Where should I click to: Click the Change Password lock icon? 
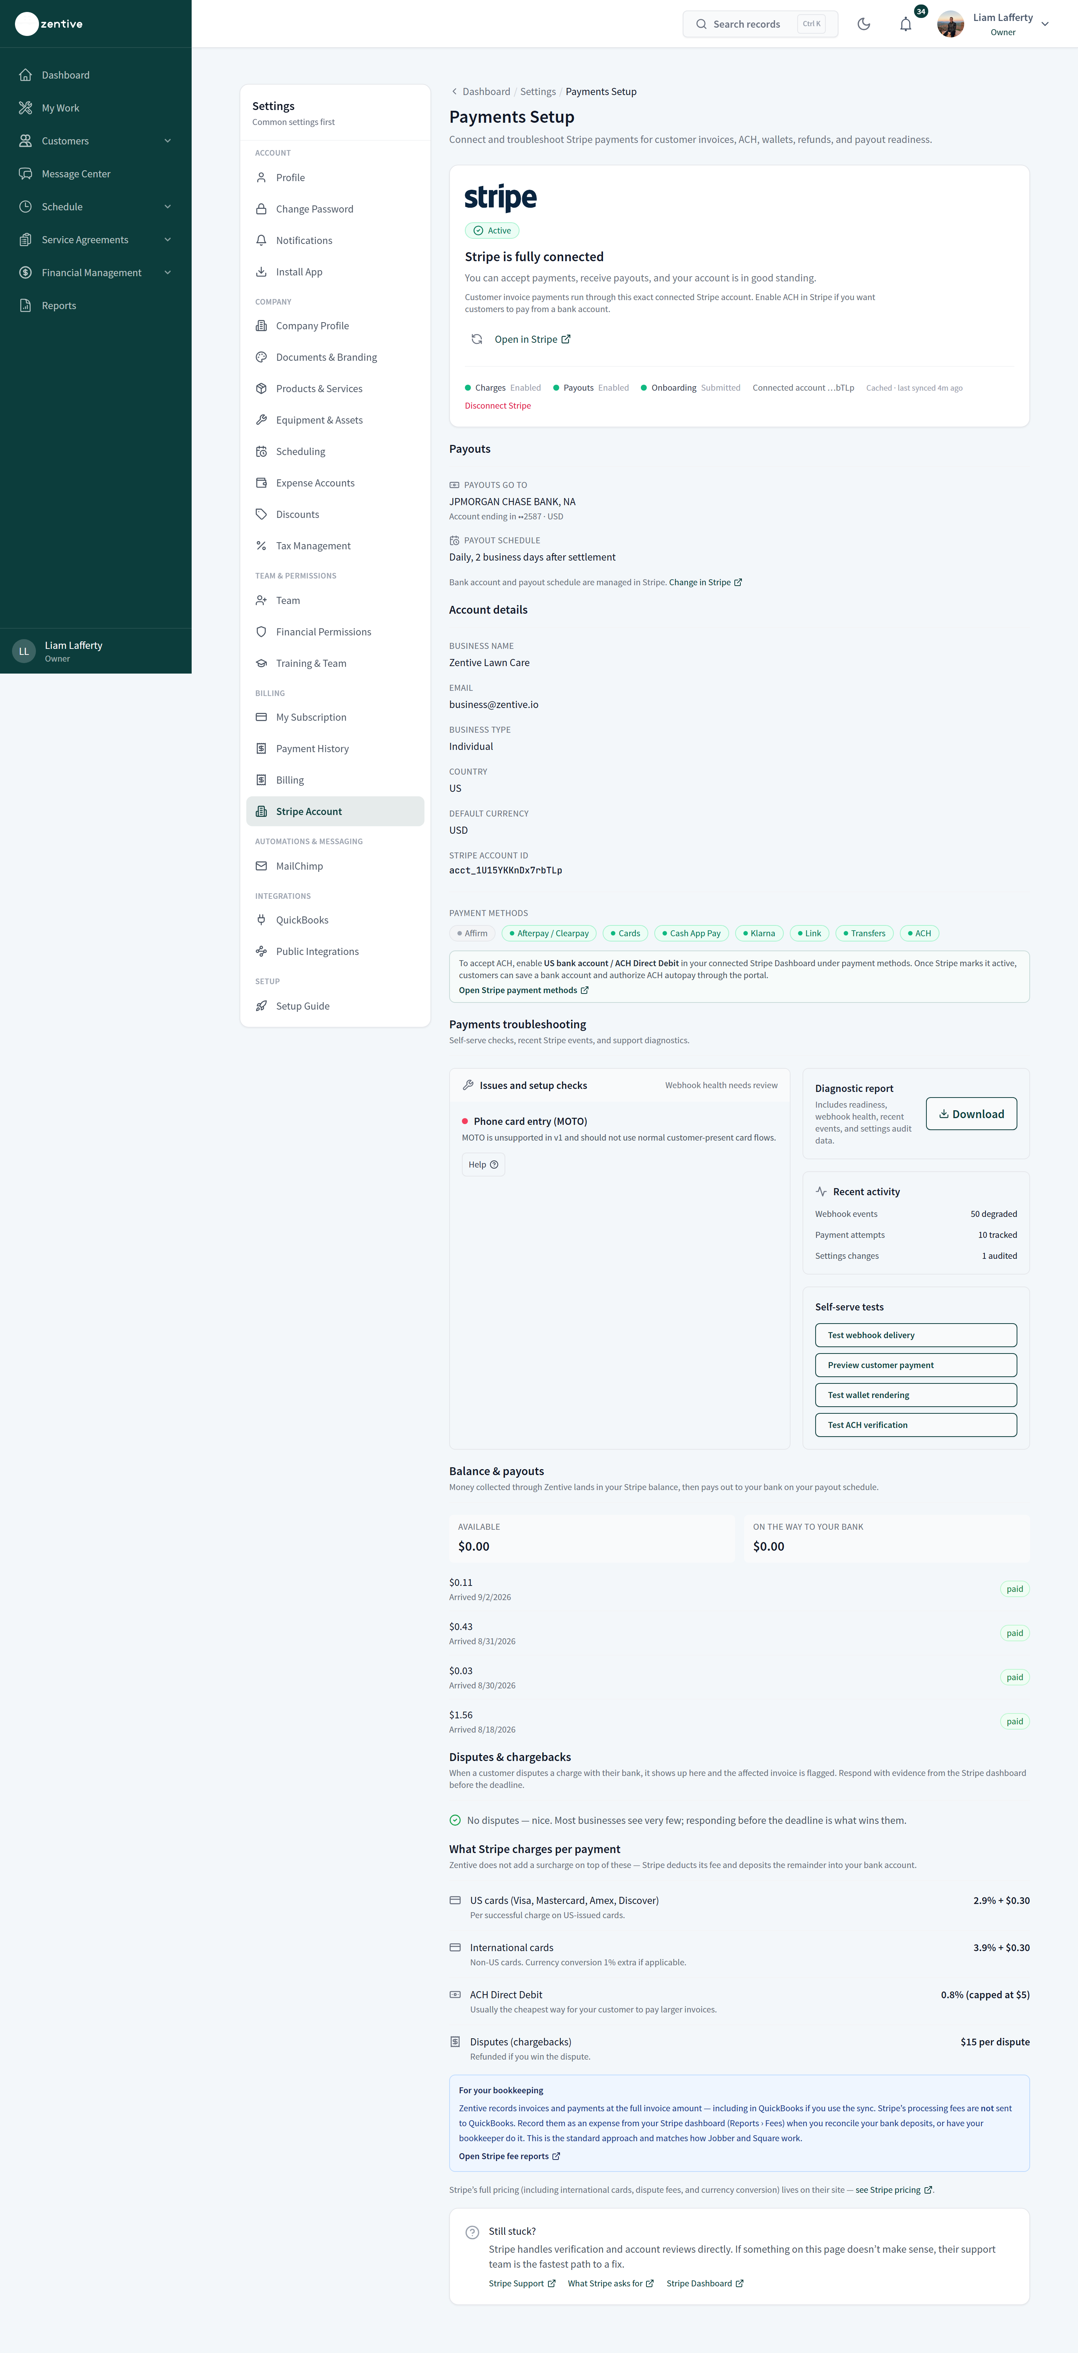tap(261, 209)
